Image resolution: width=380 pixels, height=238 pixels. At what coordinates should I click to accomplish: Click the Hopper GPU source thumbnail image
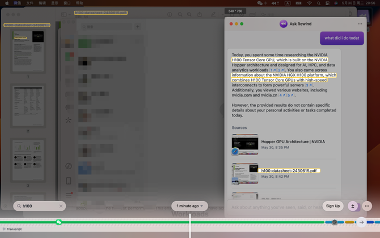(x=245, y=144)
